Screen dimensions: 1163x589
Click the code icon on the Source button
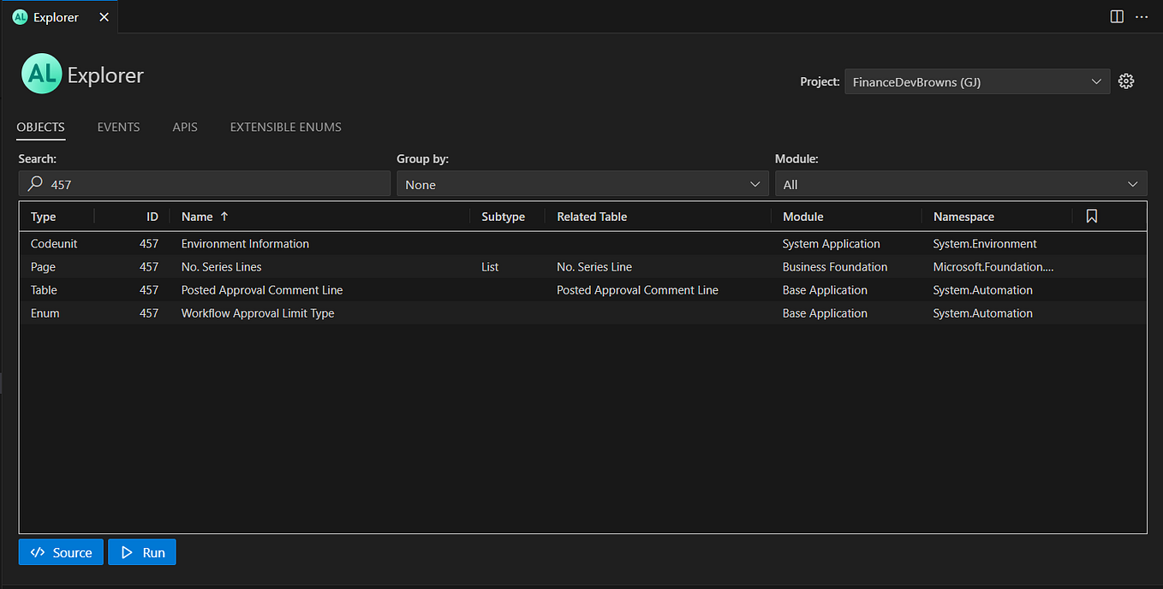click(x=36, y=551)
